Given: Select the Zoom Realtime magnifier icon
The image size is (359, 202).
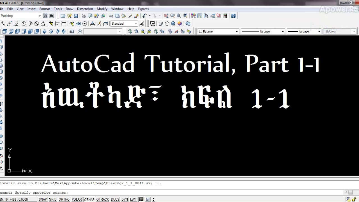Looking at the screenshot, I should 172,16.
